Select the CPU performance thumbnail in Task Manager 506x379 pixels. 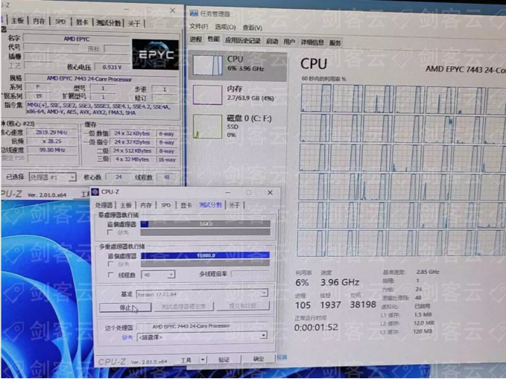click(207, 65)
